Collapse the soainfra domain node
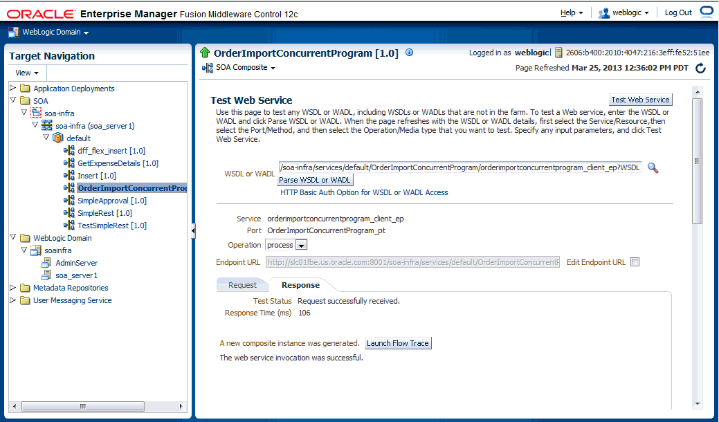Screen dimensions: 719x422 click(24, 250)
